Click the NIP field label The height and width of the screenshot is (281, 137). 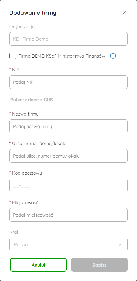[16, 70]
